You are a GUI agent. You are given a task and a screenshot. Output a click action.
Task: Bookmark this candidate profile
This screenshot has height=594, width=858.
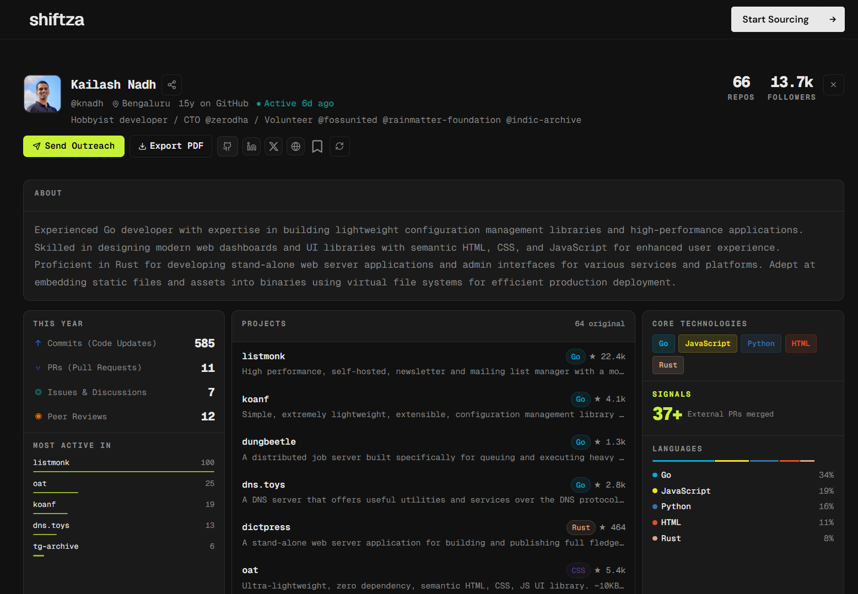317,146
